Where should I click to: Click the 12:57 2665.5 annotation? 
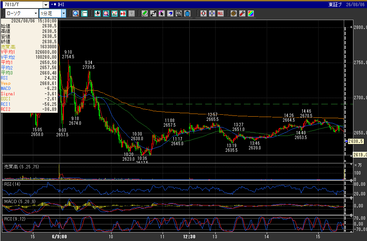click(213, 117)
